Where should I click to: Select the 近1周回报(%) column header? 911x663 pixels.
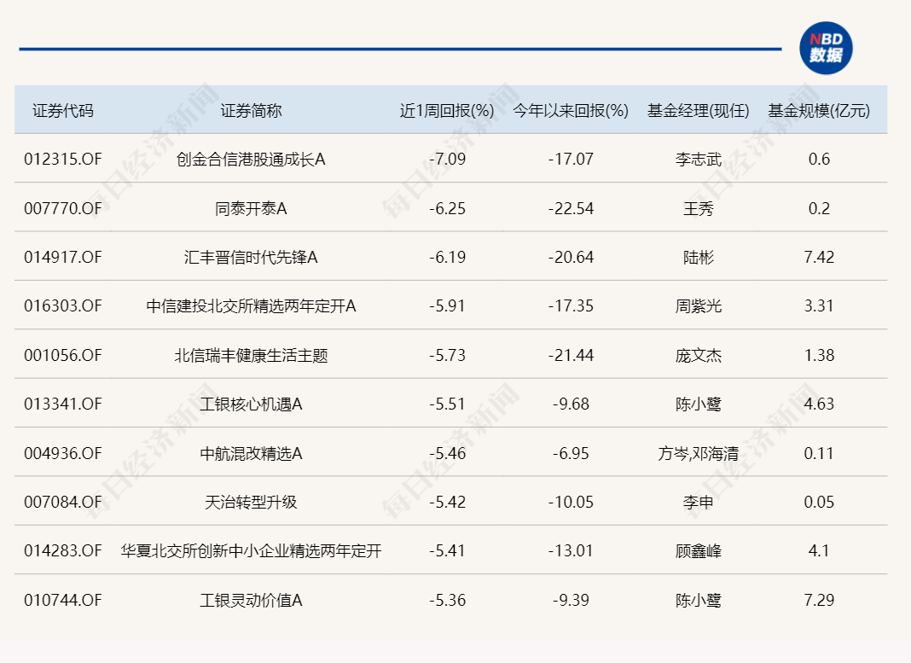(x=447, y=110)
